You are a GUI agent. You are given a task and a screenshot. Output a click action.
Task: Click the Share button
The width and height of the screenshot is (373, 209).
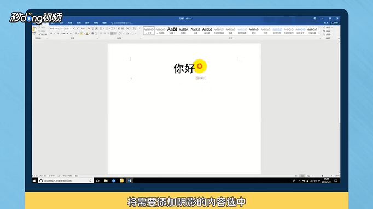pos(335,23)
